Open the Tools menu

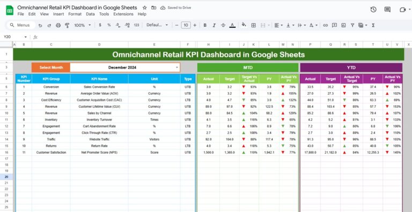(104, 14)
